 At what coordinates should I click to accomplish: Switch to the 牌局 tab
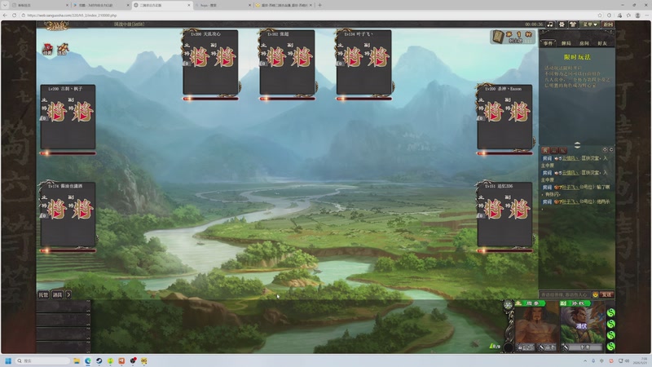coord(566,43)
